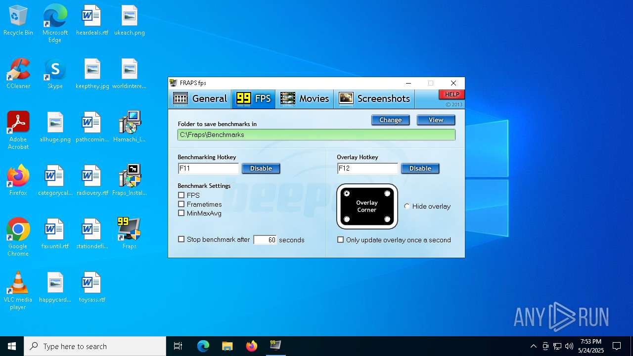This screenshot has width=633, height=356.
Task: Enable the MinMaxAvg benchmark checkbox
Action: click(181, 213)
